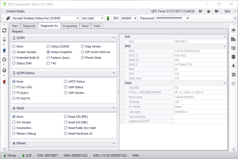
Task: Click the red phone icon in left sidebar
Action: pyautogui.click(x=4, y=82)
